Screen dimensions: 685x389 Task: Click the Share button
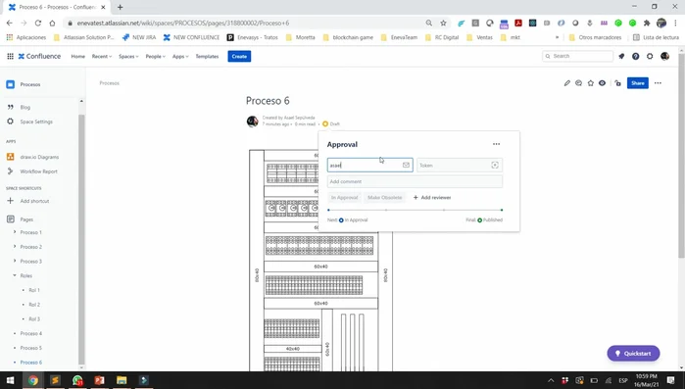[637, 83]
